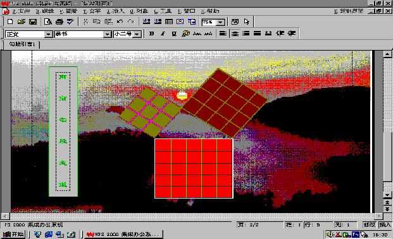This screenshot has height=239, width=393.
Task: Print the document using printer icon
Action: click(59, 21)
